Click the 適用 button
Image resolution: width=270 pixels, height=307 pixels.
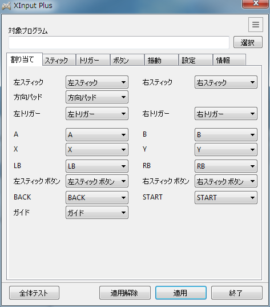click(x=181, y=293)
